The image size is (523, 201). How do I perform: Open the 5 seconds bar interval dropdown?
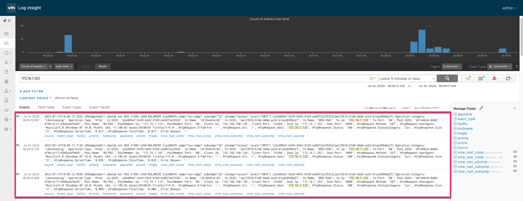(452, 67)
